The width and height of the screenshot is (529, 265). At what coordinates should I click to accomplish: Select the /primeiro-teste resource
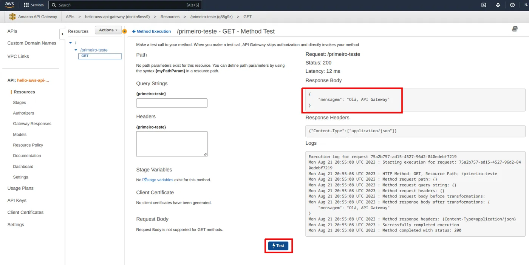click(94, 50)
